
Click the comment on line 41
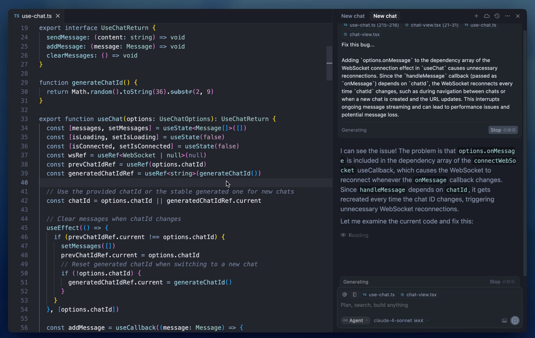[x=170, y=192]
